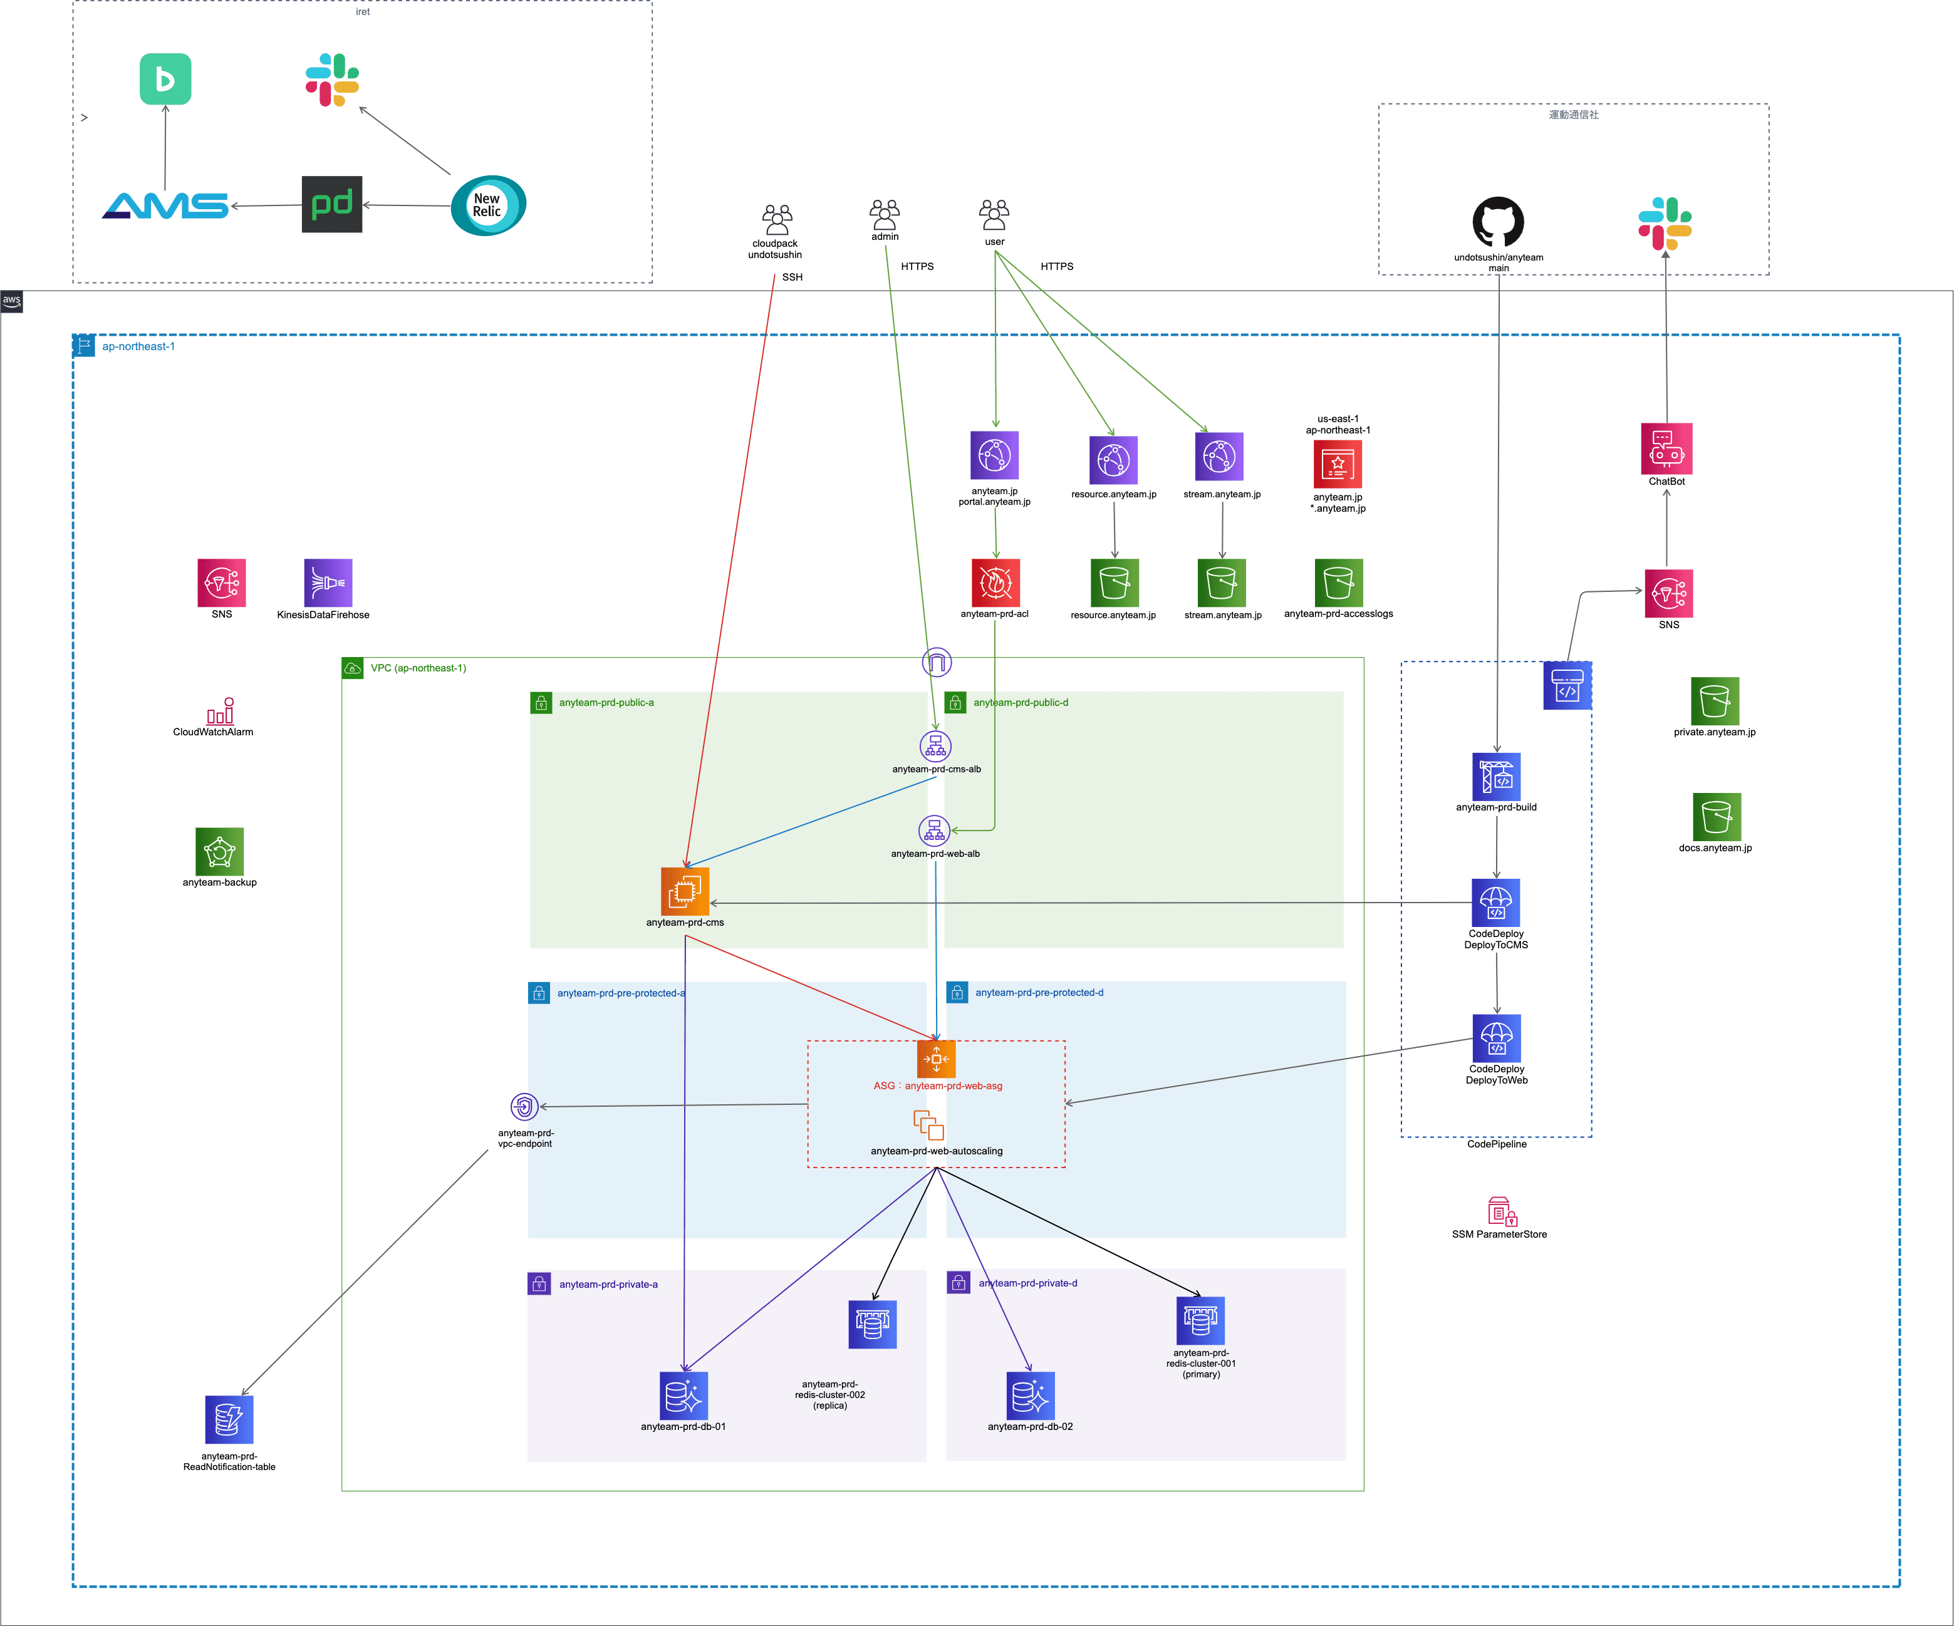Click the redis-cluster-001 primary icon
This screenshot has width=1954, height=1626.
(1200, 1321)
